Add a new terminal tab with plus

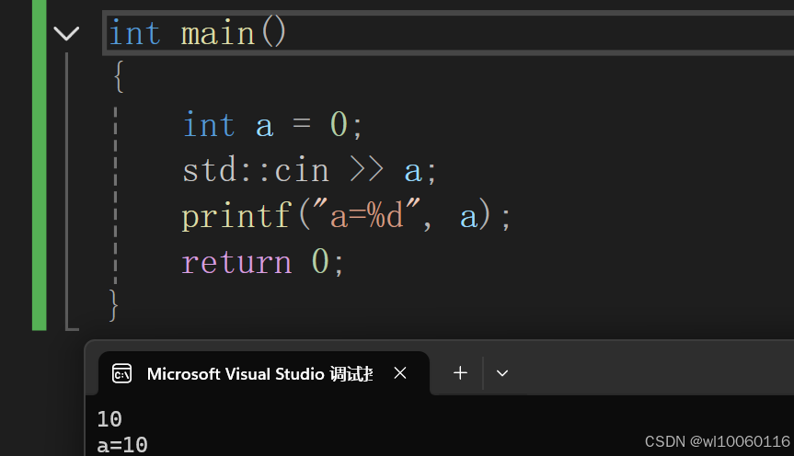(x=460, y=373)
